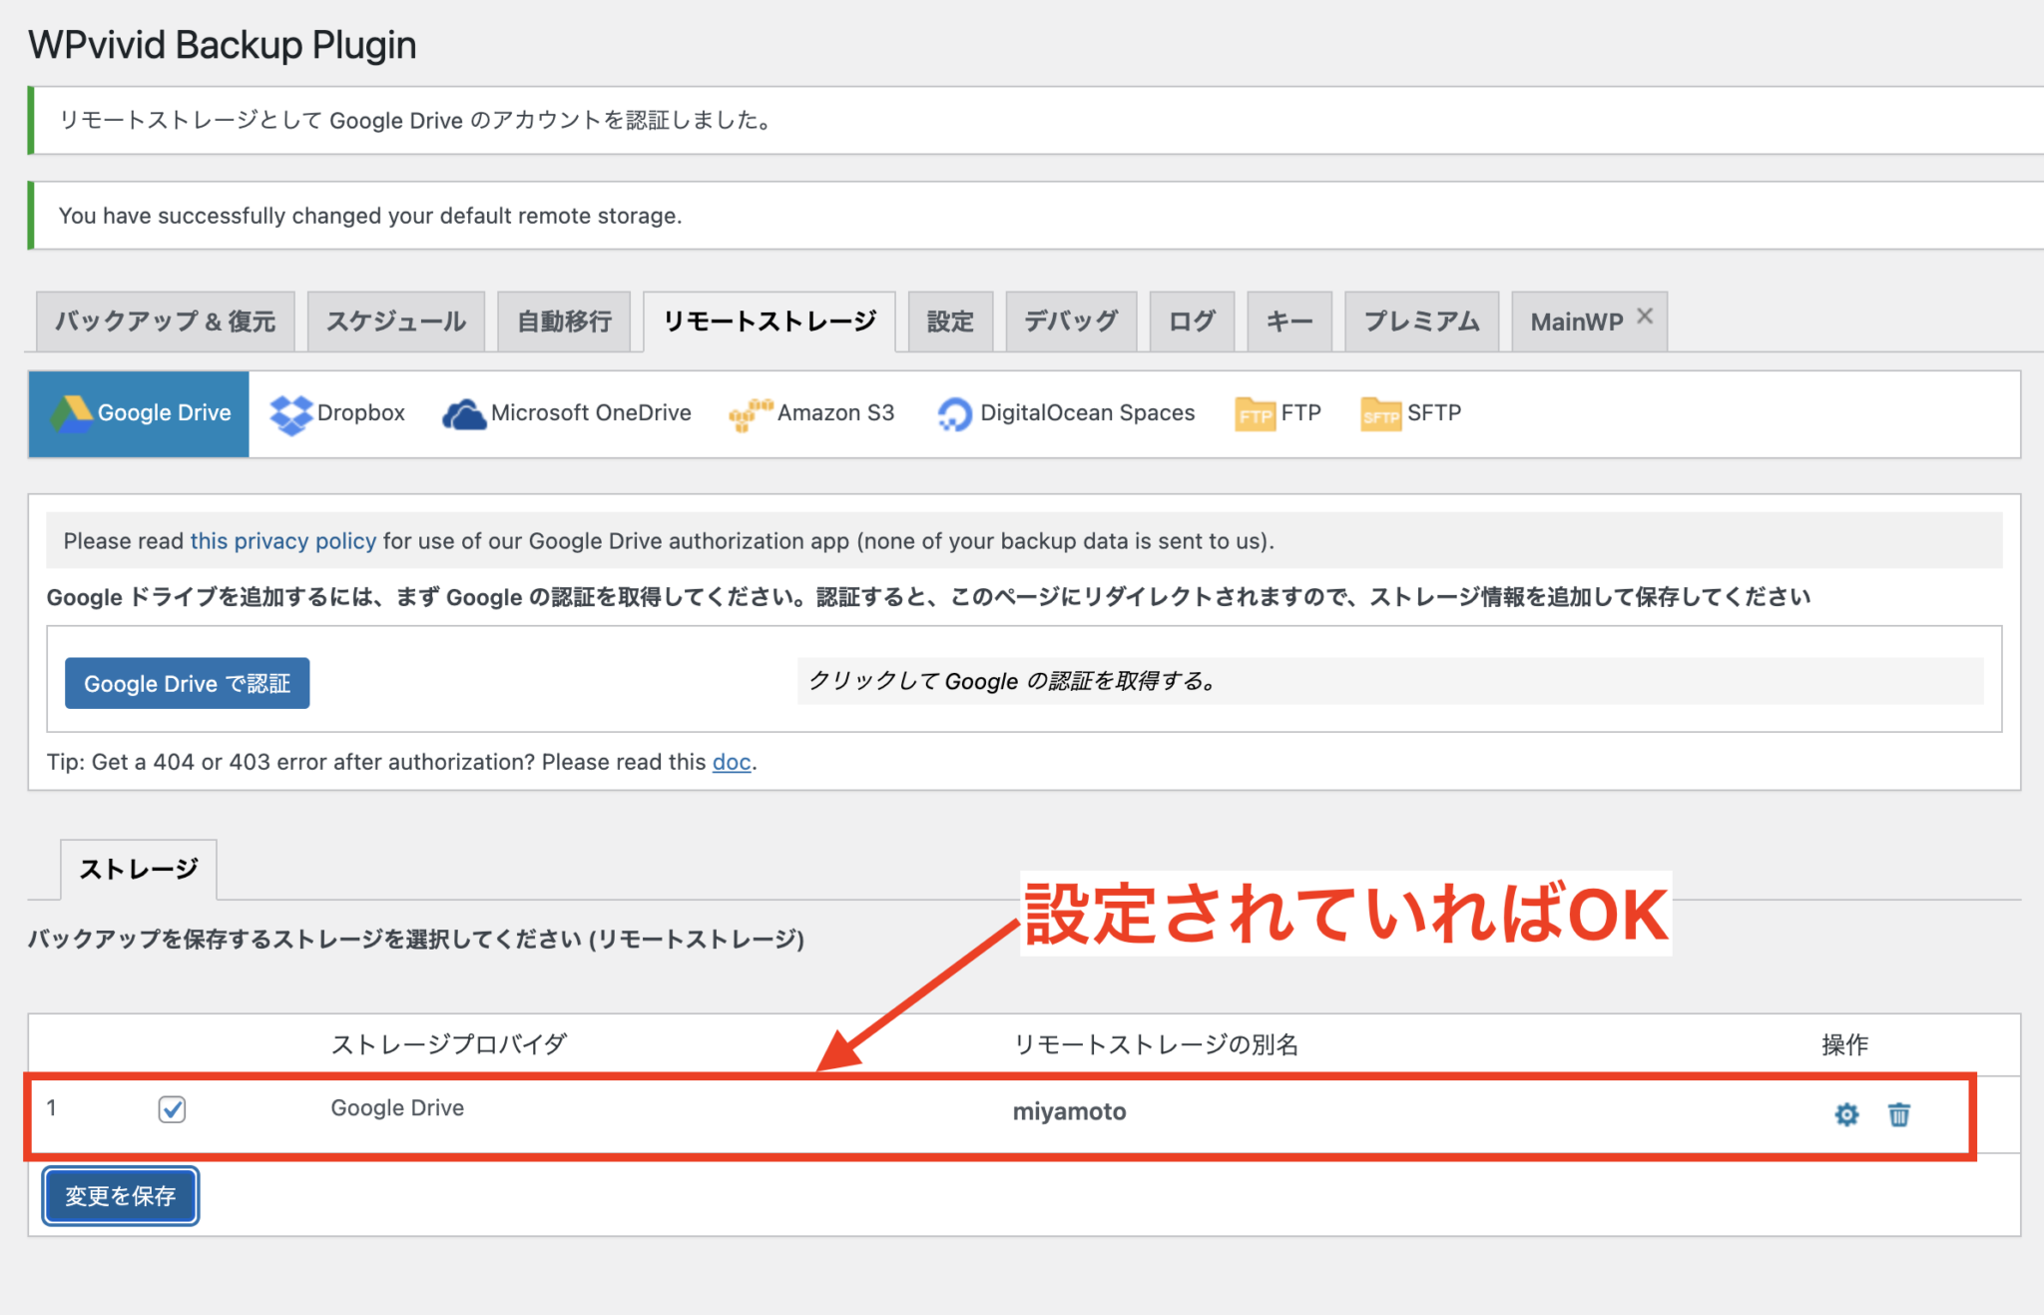
Task: Switch to the バックアップ & 復元 tab
Action: coord(164,321)
